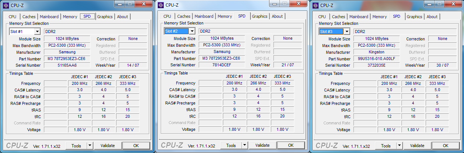Select SPD tab in the Slot #2 window
Image resolution: width=464 pixels, height=153 pixels.
242,16
